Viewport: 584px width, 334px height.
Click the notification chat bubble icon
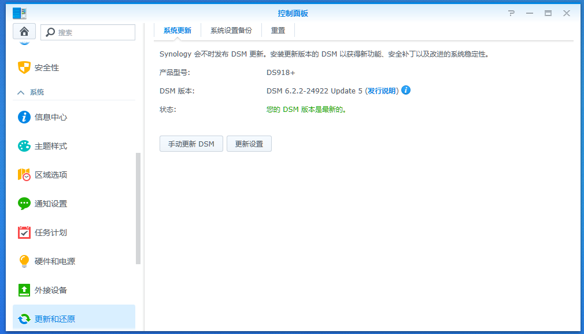[x=24, y=204]
